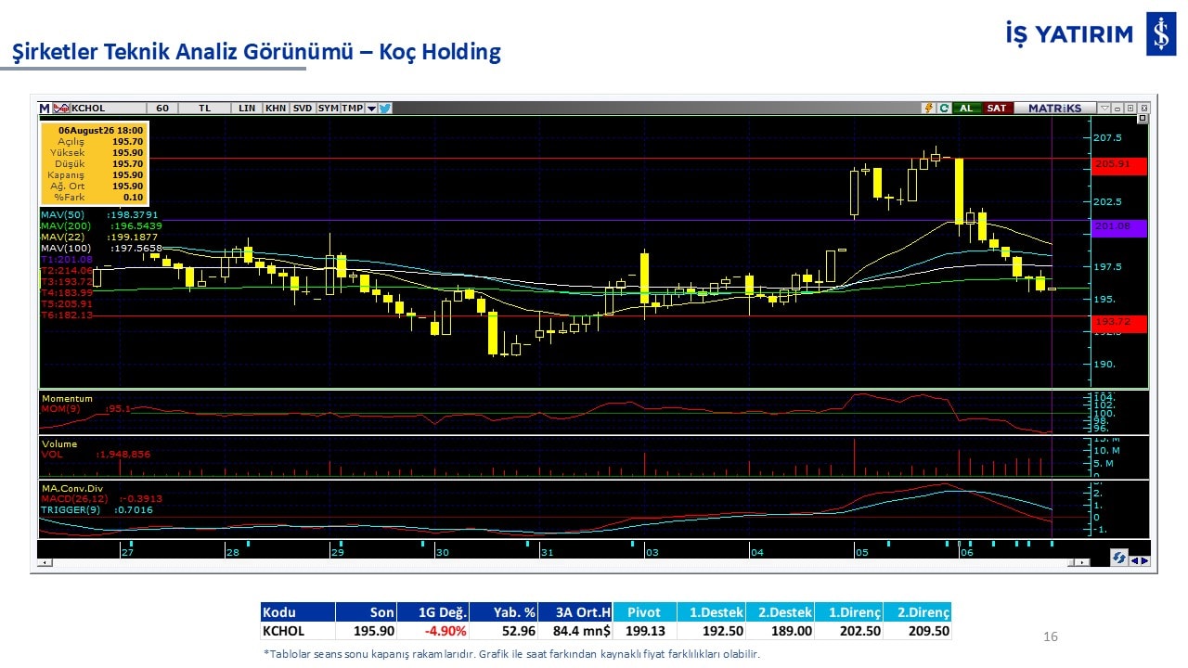Click the blue sync arrows icon
Screen dimensions: 1188x668
tap(1119, 558)
